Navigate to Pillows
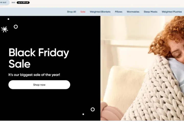The width and height of the screenshot is (184, 122). [119, 12]
